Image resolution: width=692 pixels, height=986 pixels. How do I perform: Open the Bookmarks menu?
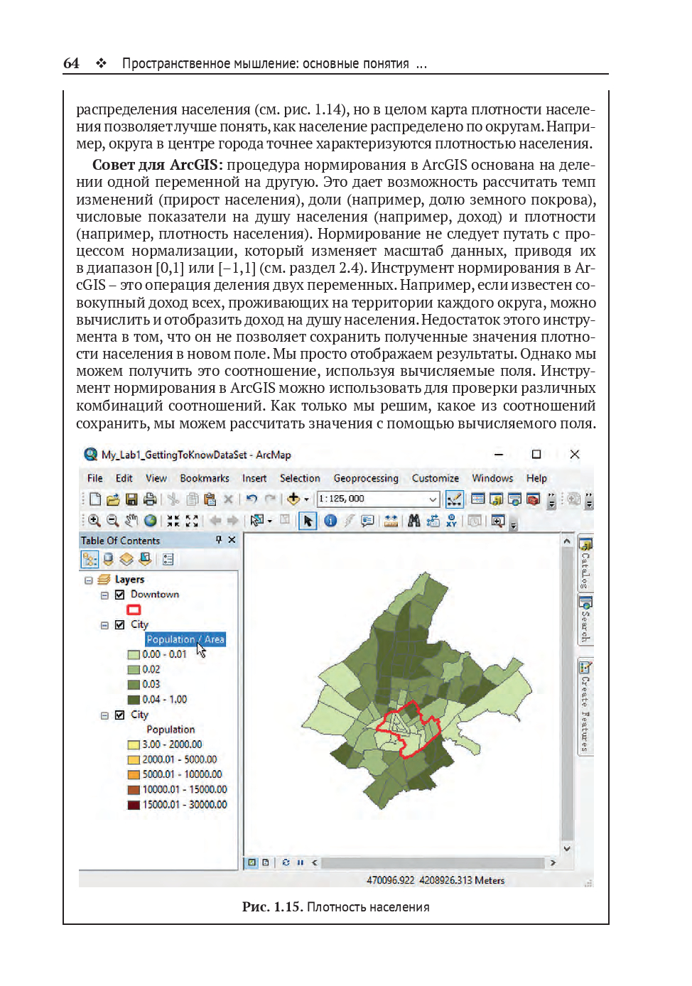point(204,478)
